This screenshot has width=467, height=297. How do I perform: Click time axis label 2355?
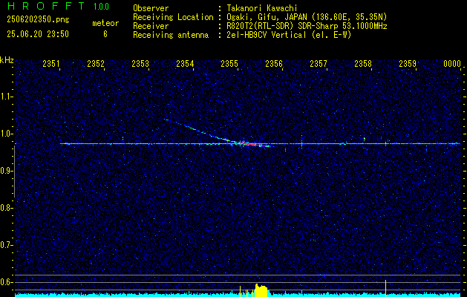pyautogui.click(x=229, y=63)
